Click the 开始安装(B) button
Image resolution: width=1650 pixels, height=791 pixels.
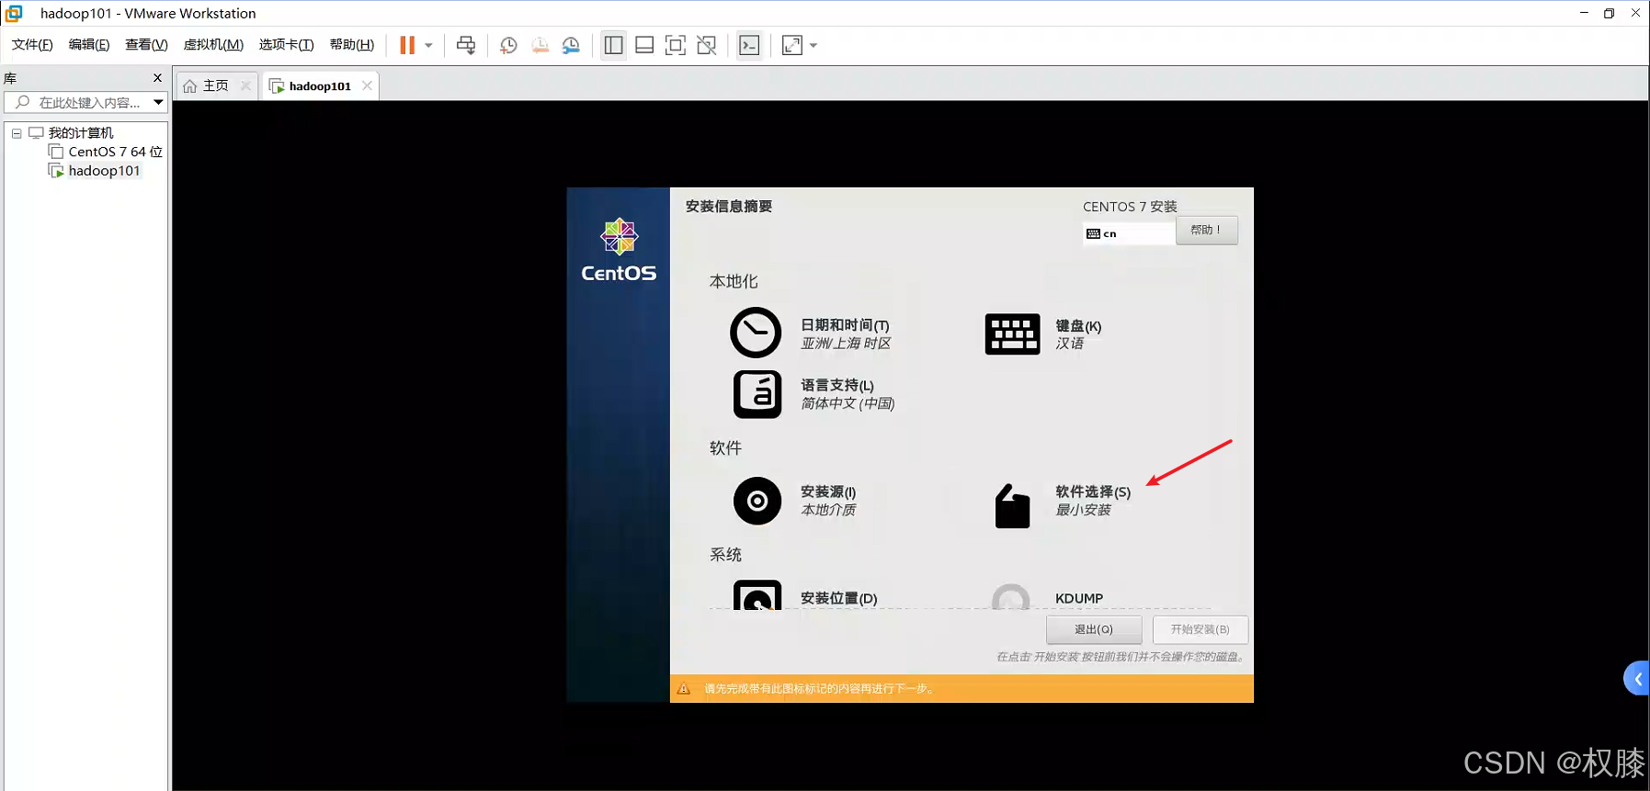(x=1200, y=629)
